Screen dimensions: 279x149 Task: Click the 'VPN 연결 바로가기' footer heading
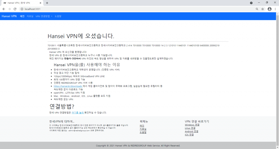point(197,121)
